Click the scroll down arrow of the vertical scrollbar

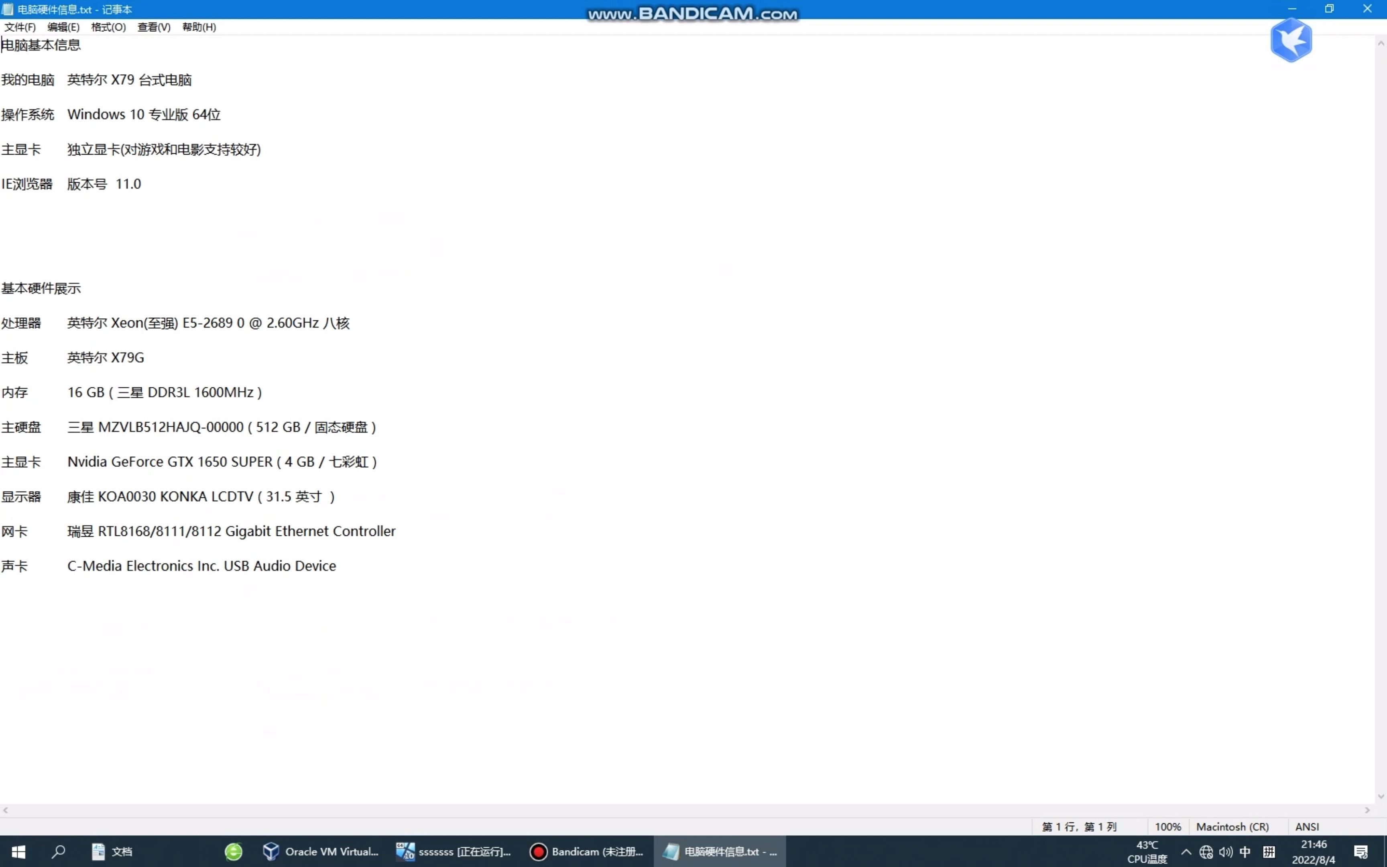[x=1381, y=796]
